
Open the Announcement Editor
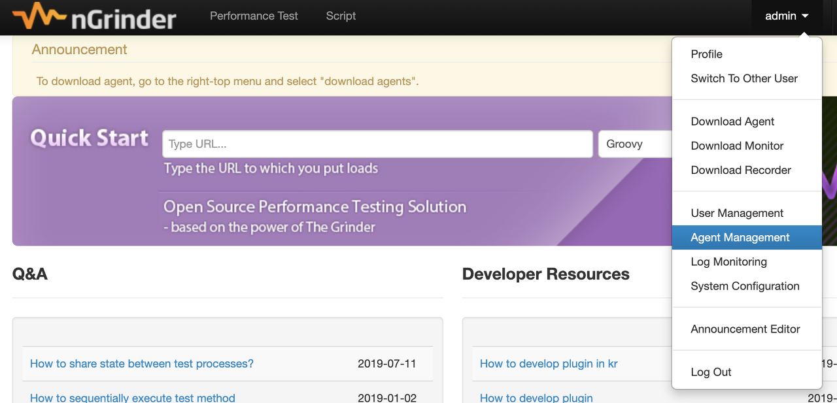point(745,329)
